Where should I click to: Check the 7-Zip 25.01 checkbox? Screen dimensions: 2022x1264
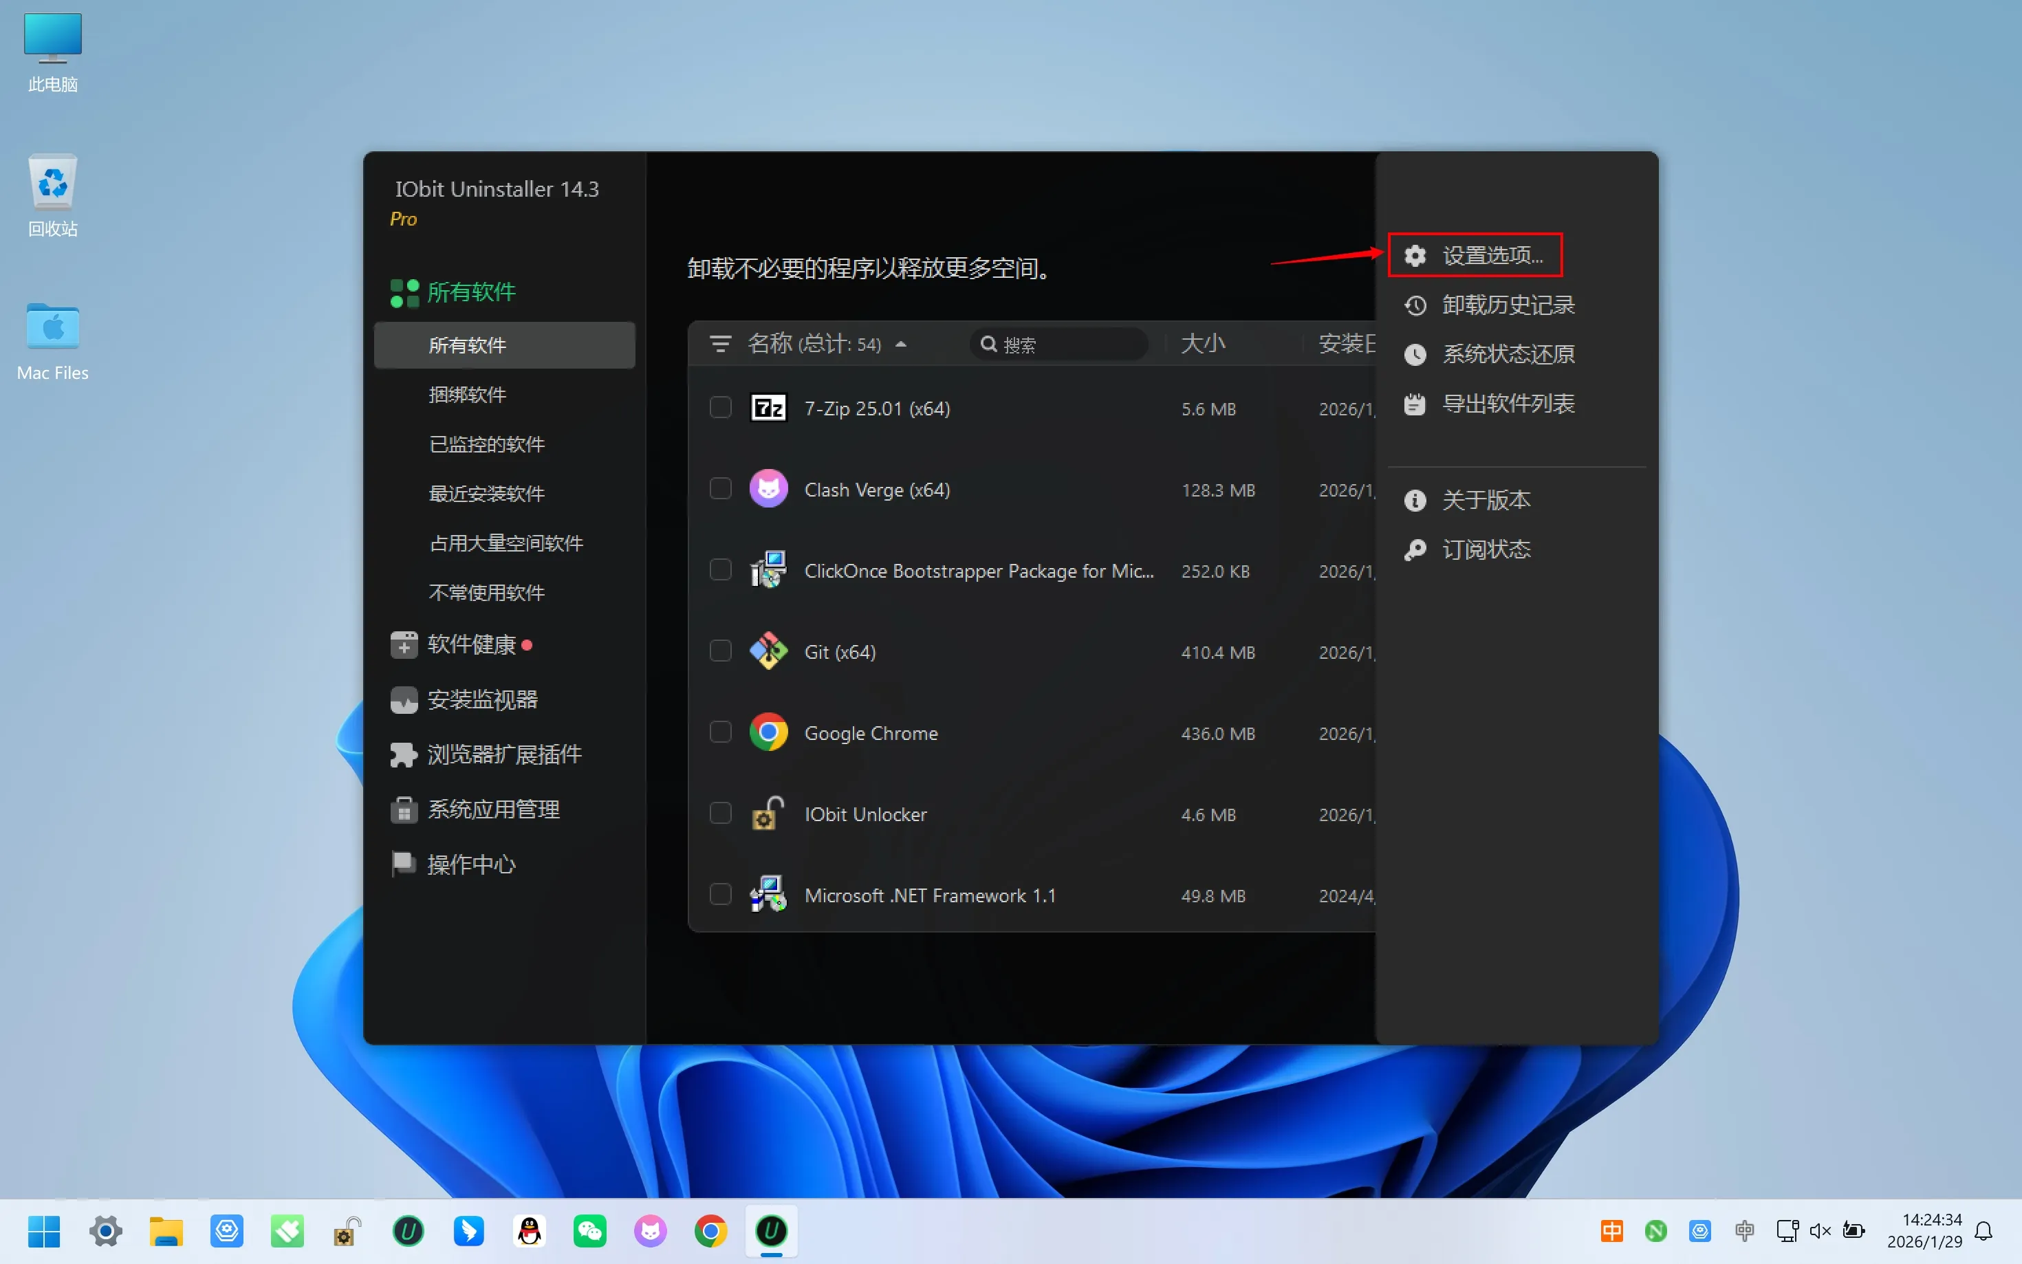(x=721, y=408)
